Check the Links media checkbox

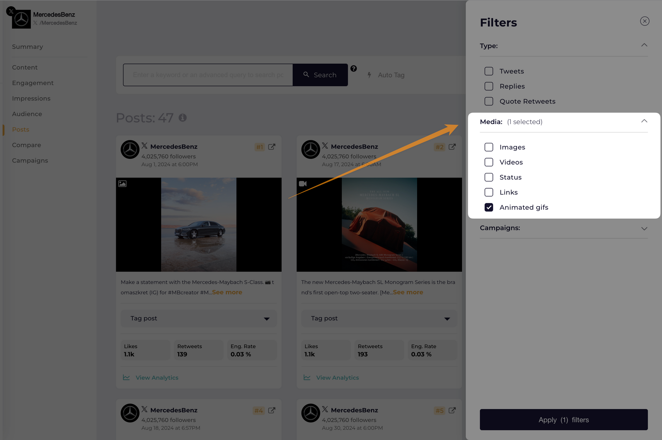pos(489,192)
